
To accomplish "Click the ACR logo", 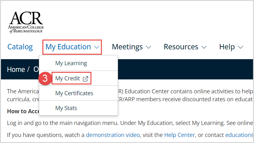I will point(26,22).
